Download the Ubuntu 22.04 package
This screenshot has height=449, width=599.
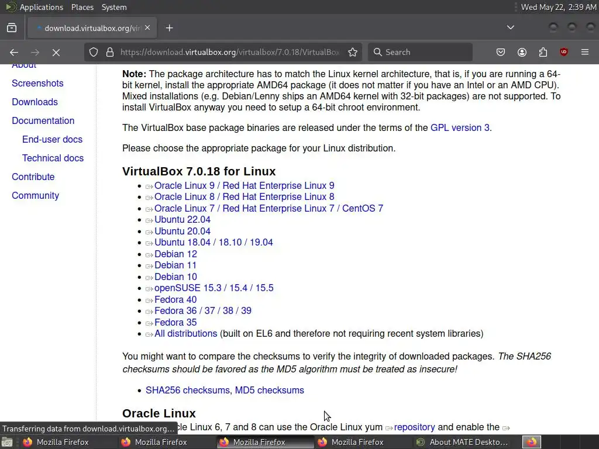point(183,220)
